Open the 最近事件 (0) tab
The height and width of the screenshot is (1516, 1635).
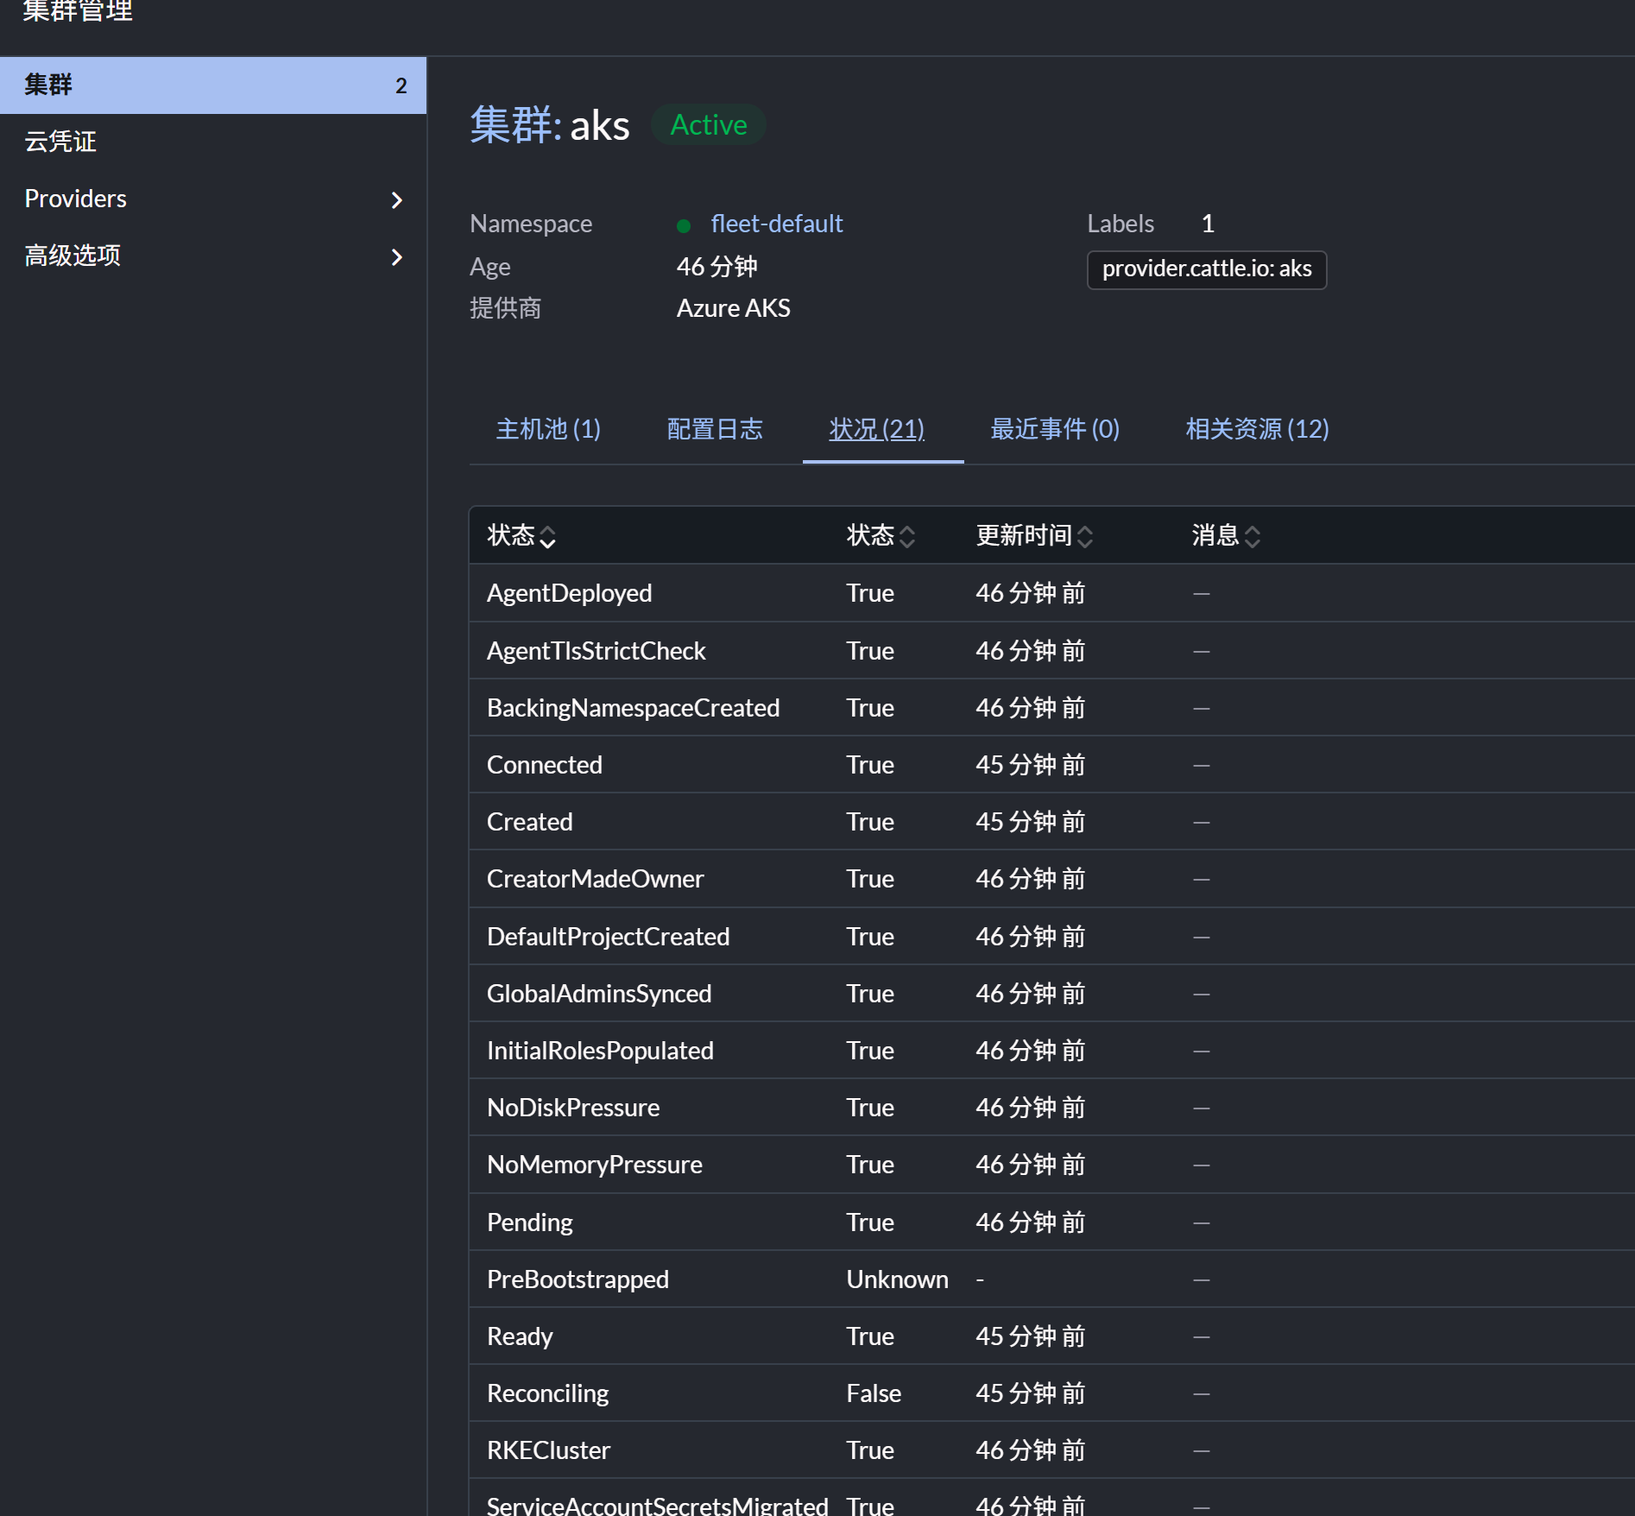pyautogui.click(x=1055, y=429)
